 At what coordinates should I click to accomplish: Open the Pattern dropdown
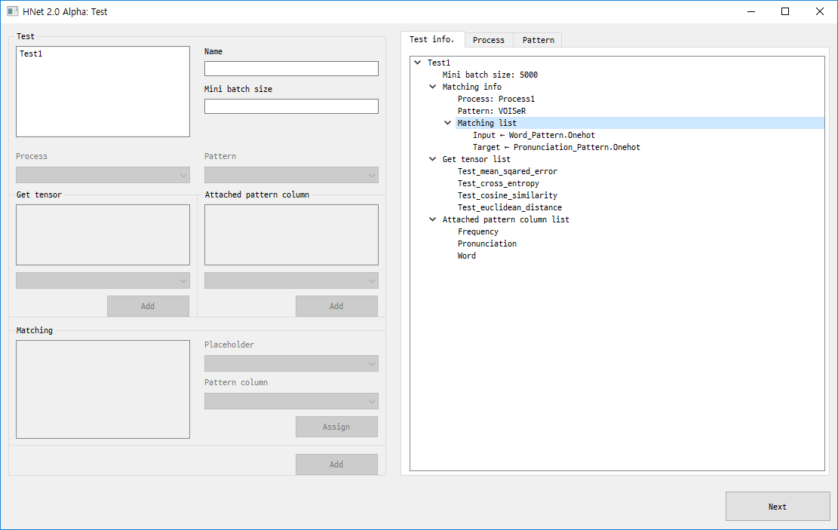[291, 174]
